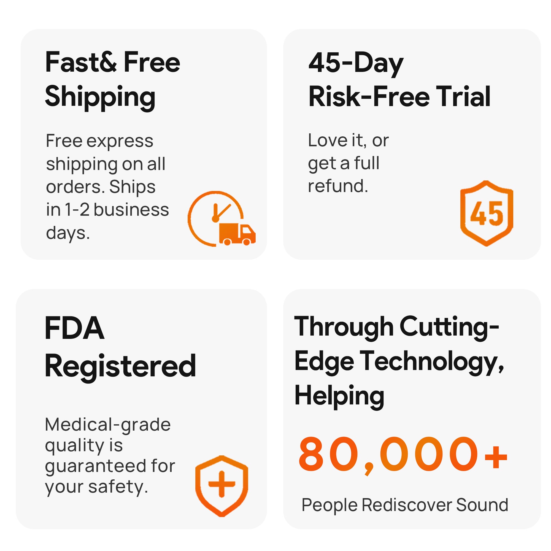Click the medical cross shield icon
This screenshot has height=551, width=551.
point(222,486)
